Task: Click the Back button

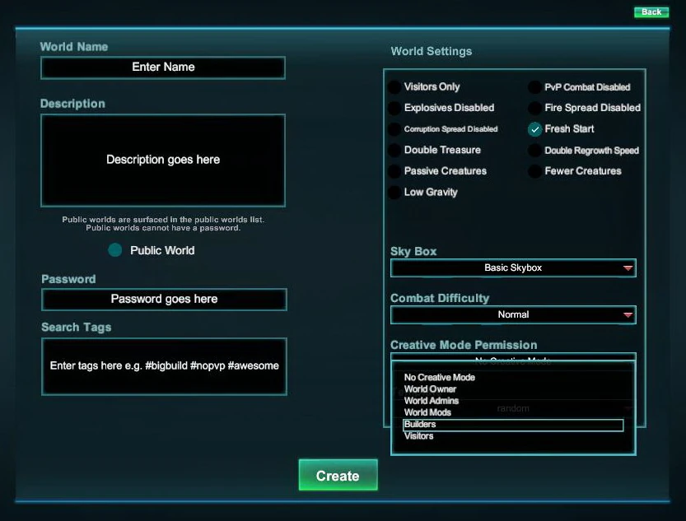Action: 651,12
